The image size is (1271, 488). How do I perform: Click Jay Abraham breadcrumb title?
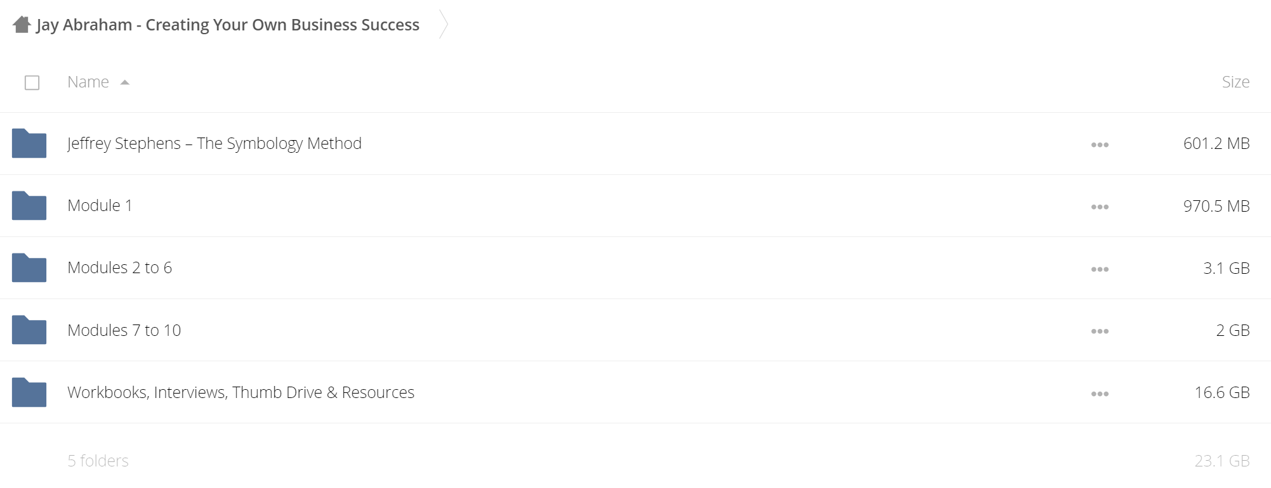(228, 25)
